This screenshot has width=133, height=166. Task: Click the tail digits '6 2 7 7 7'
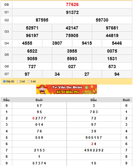point(39,118)
